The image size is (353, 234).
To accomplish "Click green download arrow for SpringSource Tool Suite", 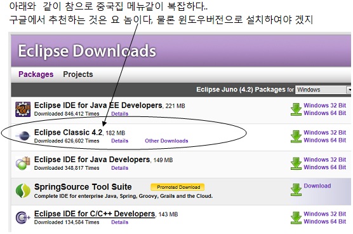I will [x=296, y=189].
